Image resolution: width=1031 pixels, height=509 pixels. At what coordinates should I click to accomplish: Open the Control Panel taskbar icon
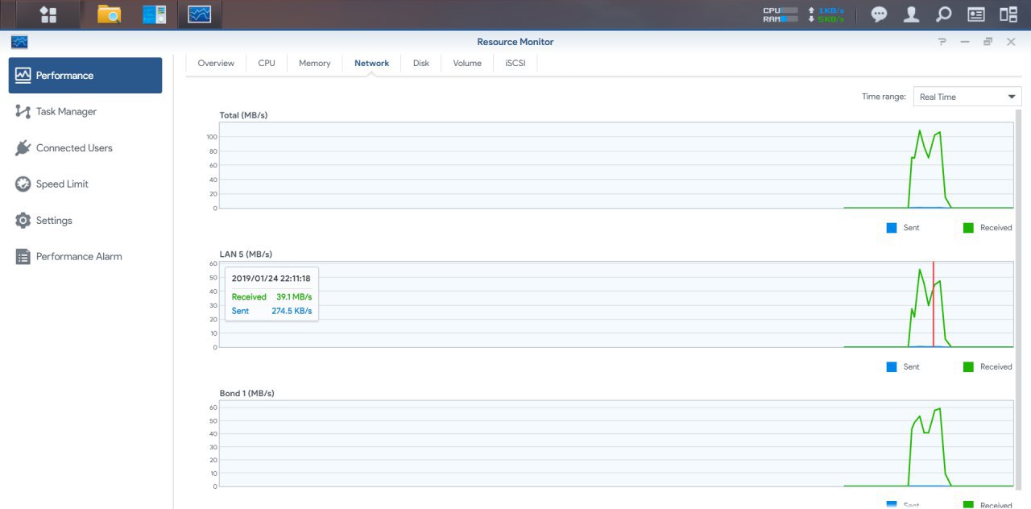[154, 14]
